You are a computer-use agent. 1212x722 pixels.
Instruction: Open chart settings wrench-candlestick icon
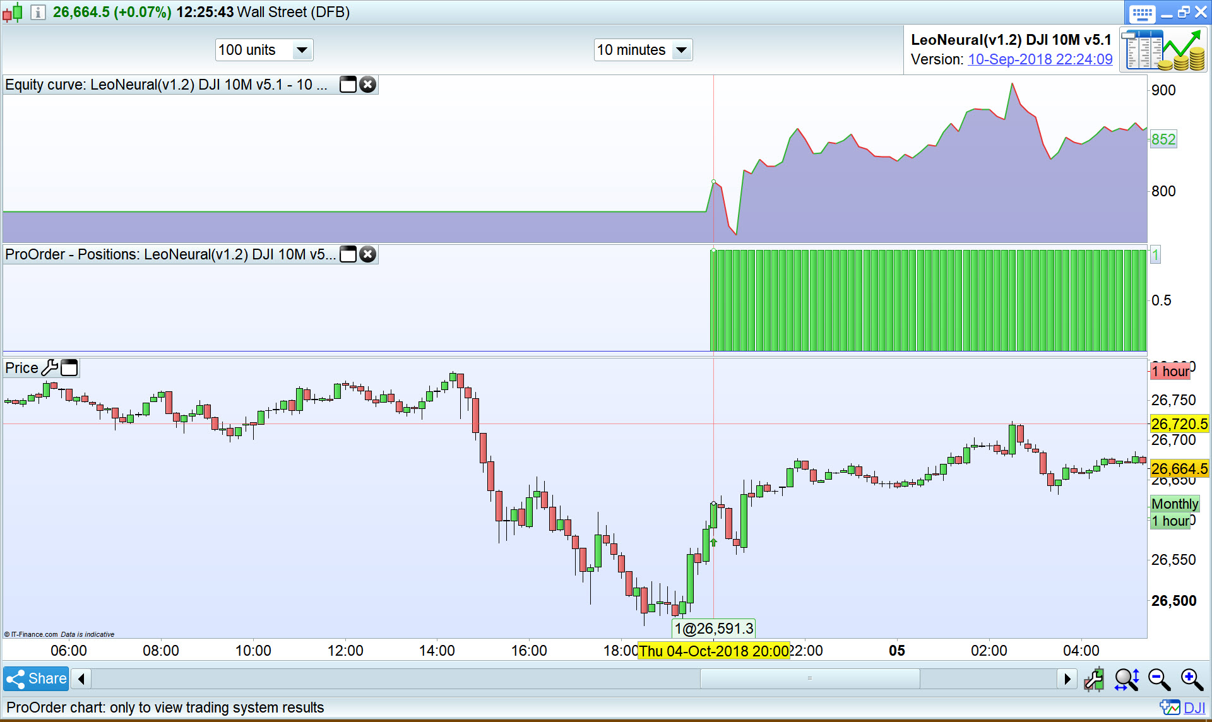[1094, 680]
